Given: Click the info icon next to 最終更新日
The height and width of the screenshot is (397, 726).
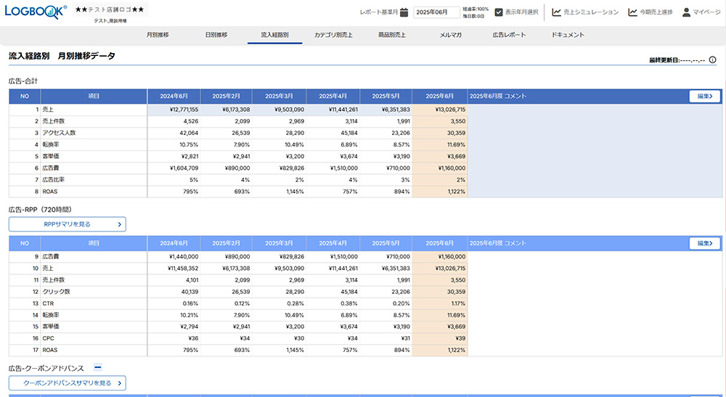Looking at the screenshot, I should click(712, 60).
